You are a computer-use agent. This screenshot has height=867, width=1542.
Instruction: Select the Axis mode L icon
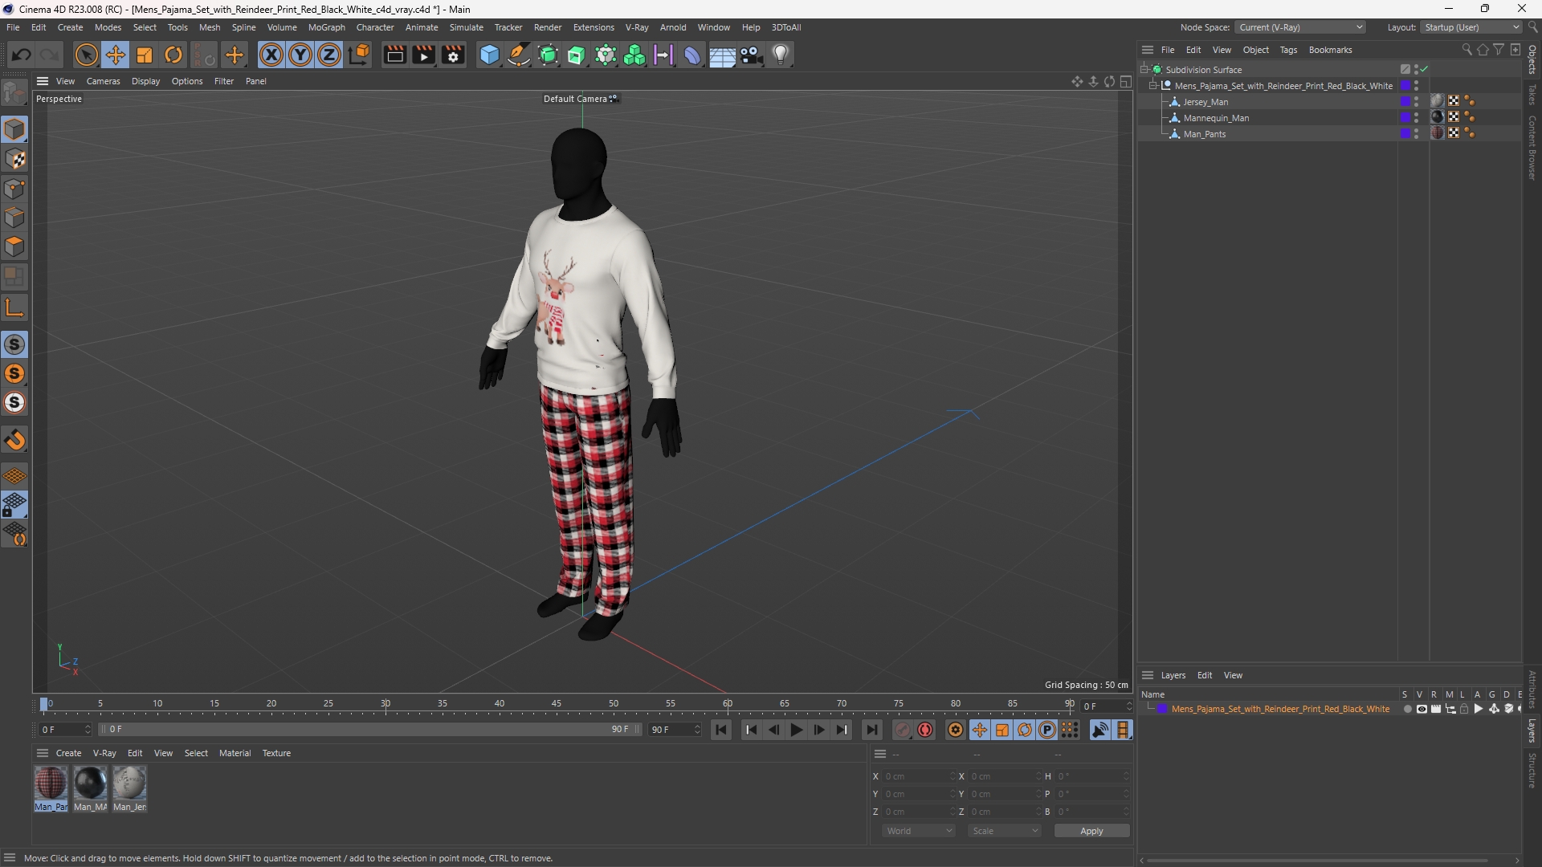coord(14,307)
